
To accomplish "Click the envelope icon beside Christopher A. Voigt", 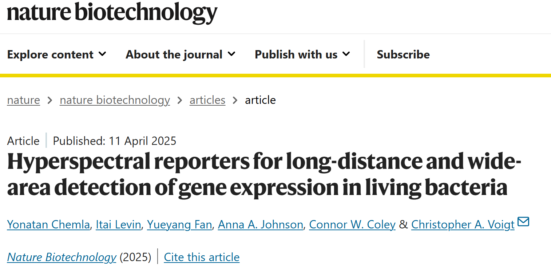I will pyautogui.click(x=523, y=221).
